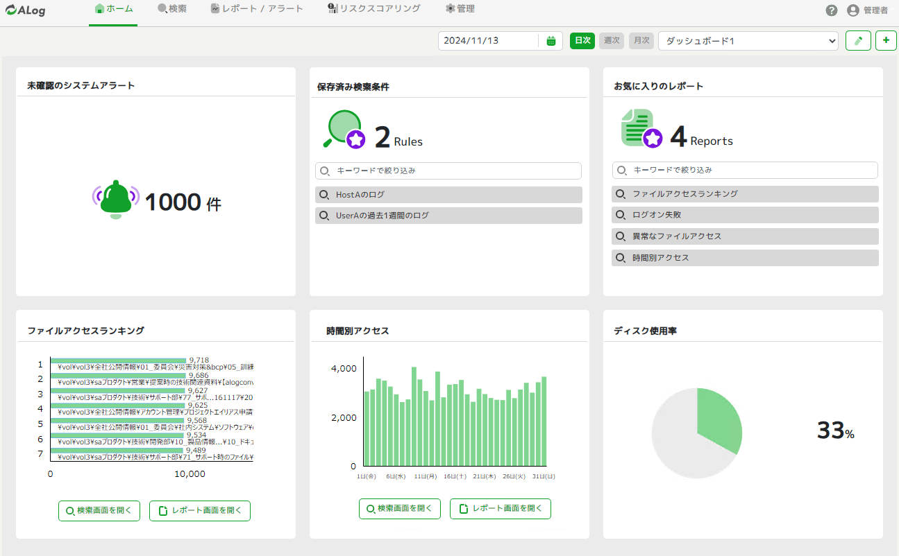Click the 33% disk usage value
899x556 pixels.
point(836,431)
